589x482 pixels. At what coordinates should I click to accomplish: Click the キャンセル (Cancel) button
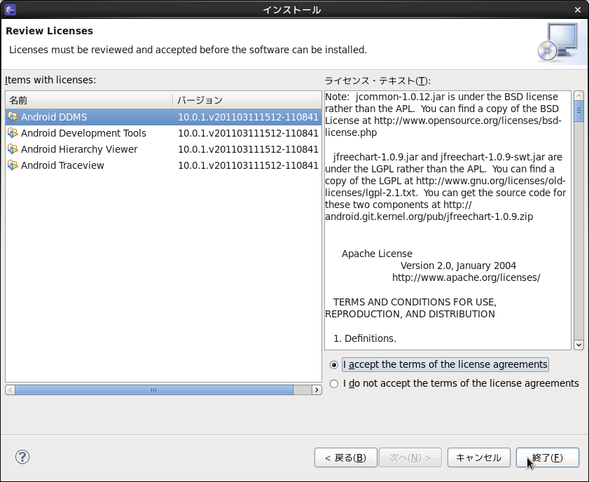click(x=478, y=457)
